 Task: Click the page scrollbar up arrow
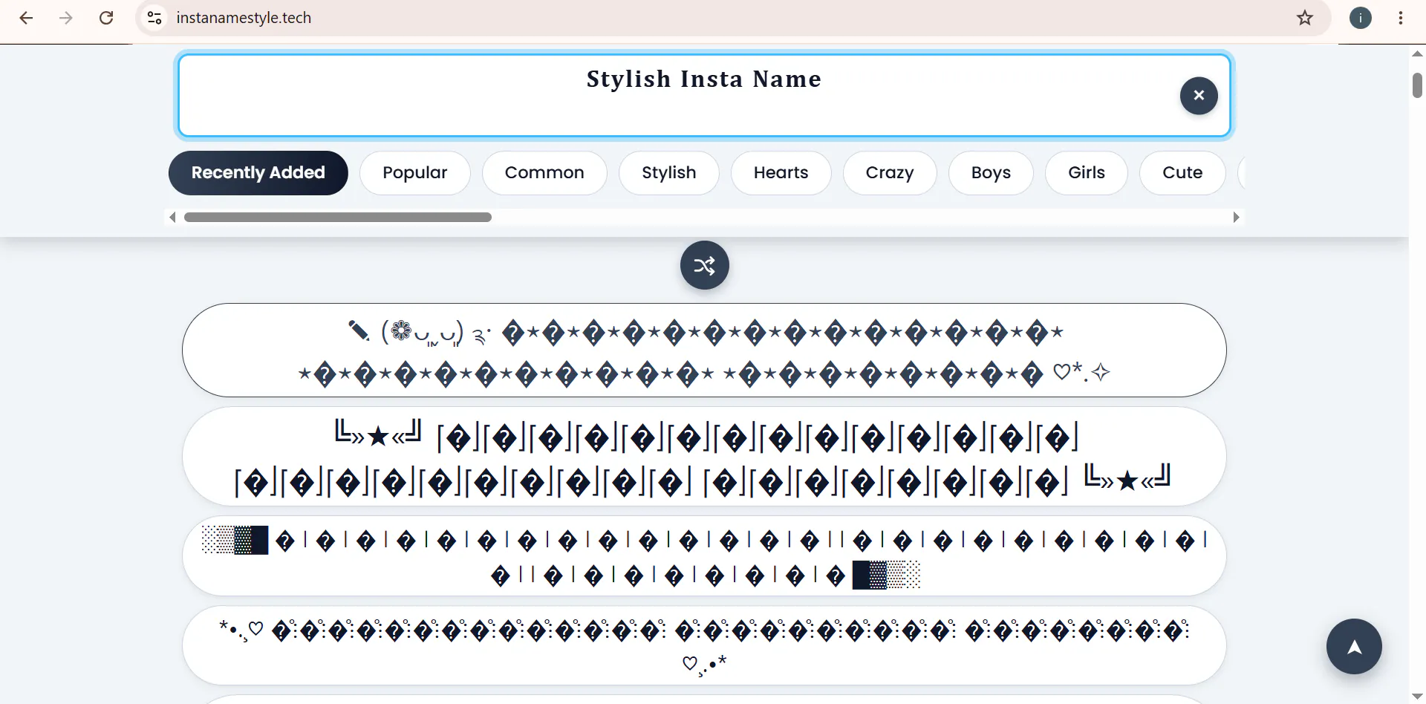pos(1417,53)
